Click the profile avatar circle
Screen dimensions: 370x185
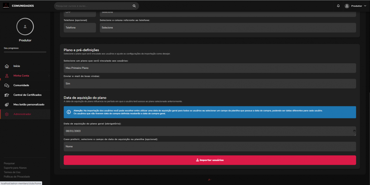[x=25, y=27]
